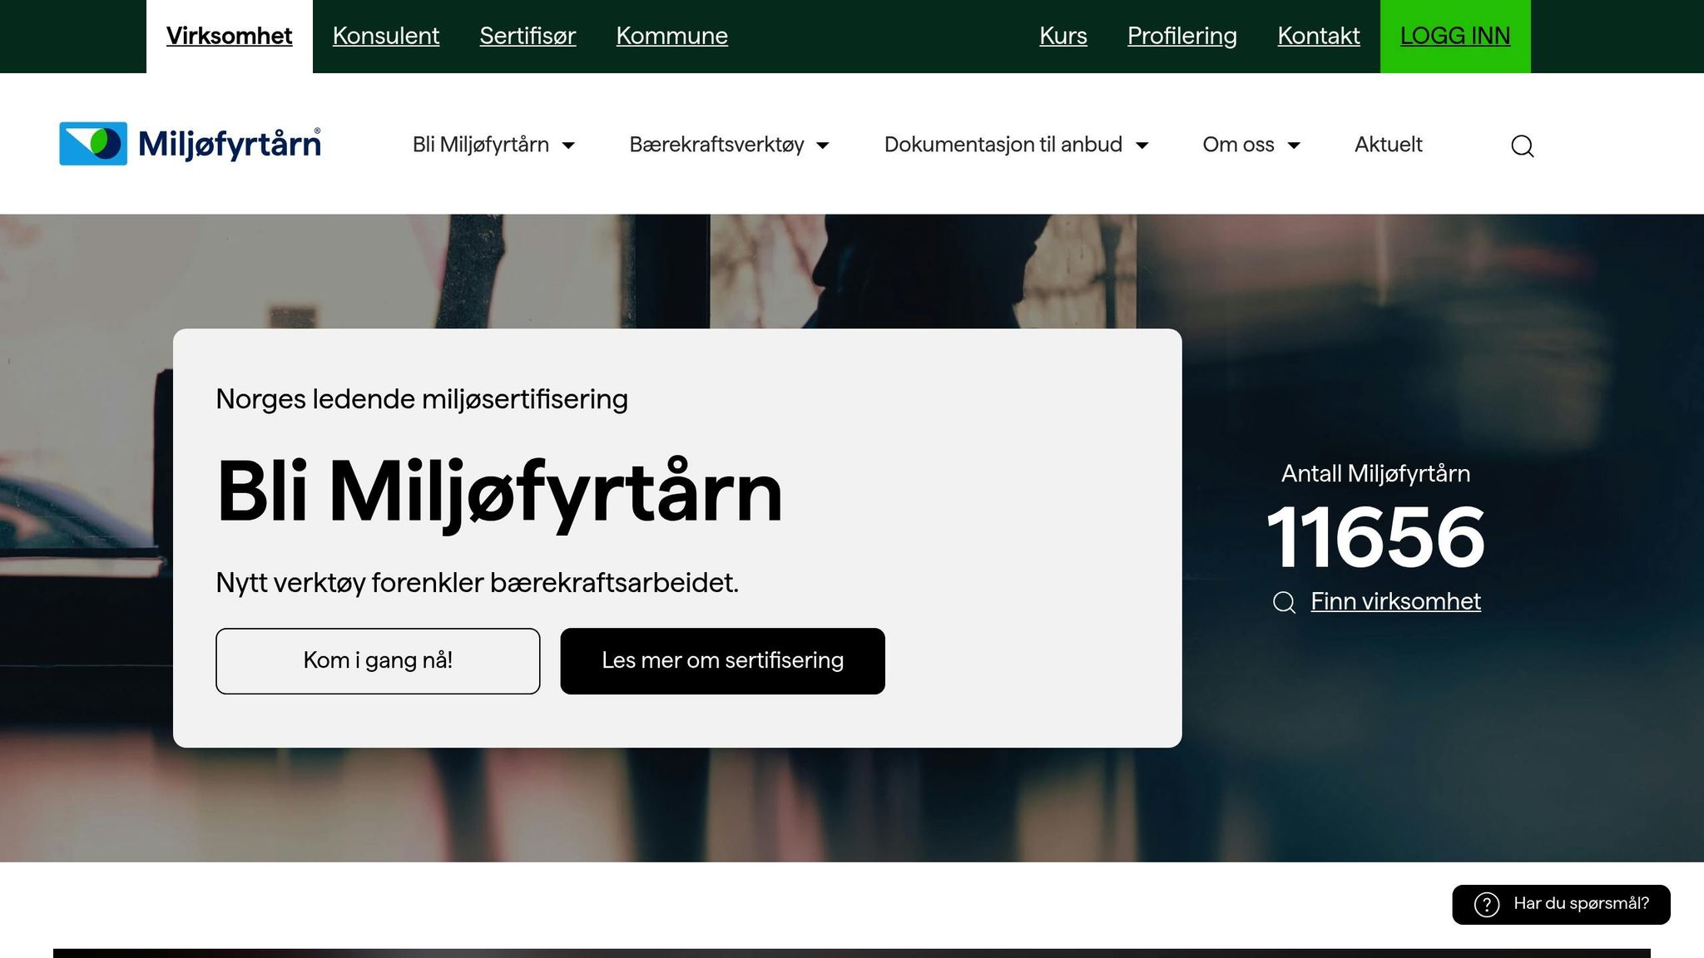Image resolution: width=1704 pixels, height=958 pixels.
Task: Click Les mer om sertifisering button
Action: [x=722, y=661]
